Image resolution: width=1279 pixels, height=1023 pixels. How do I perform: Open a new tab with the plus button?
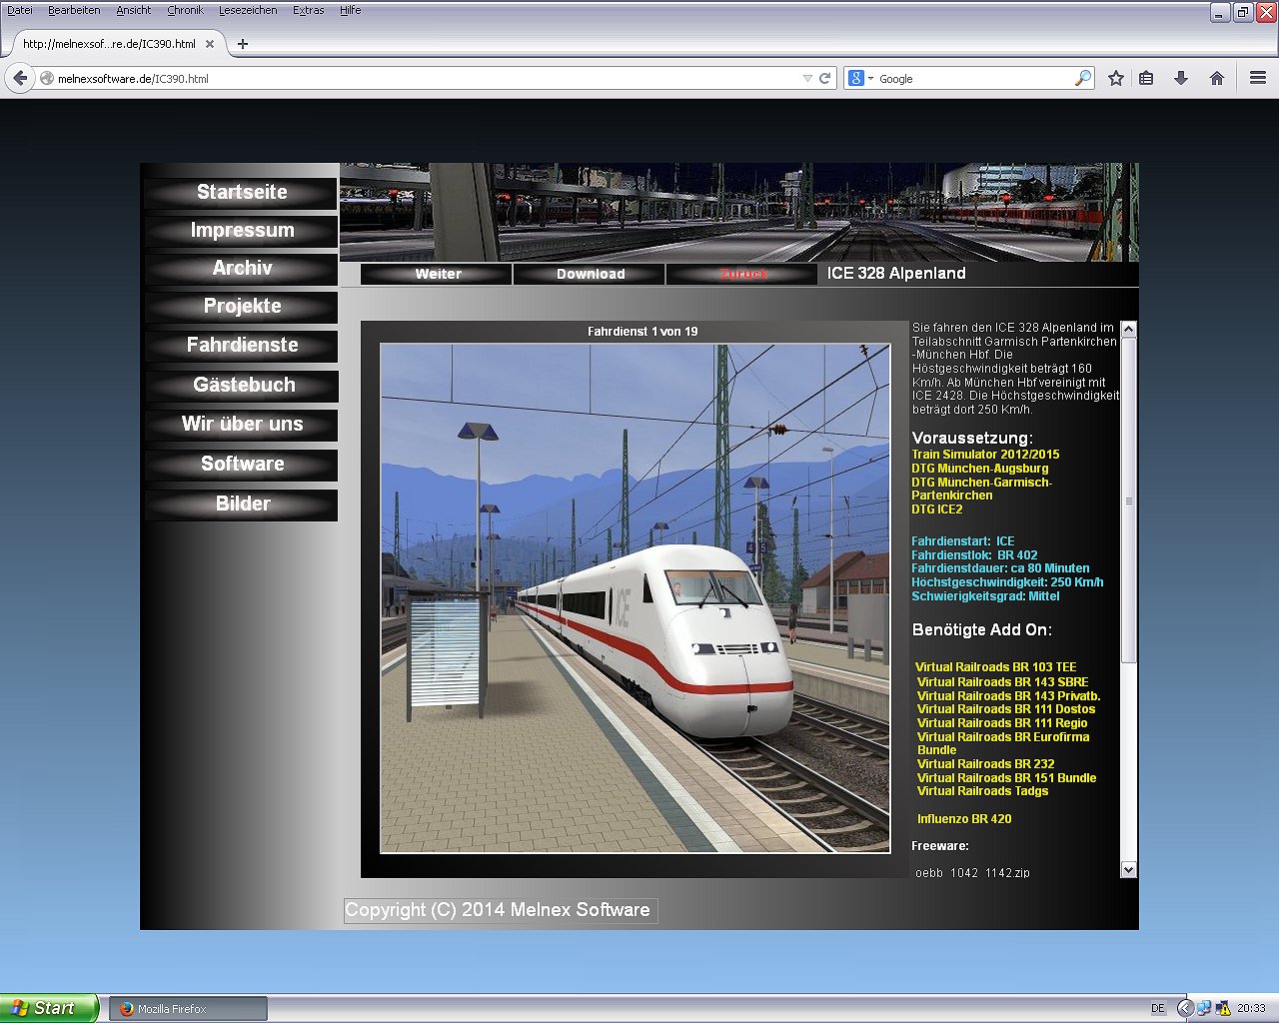[x=242, y=44]
